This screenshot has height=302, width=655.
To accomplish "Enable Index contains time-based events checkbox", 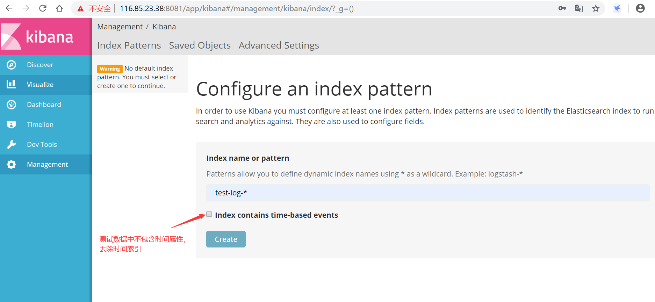I will [209, 214].
